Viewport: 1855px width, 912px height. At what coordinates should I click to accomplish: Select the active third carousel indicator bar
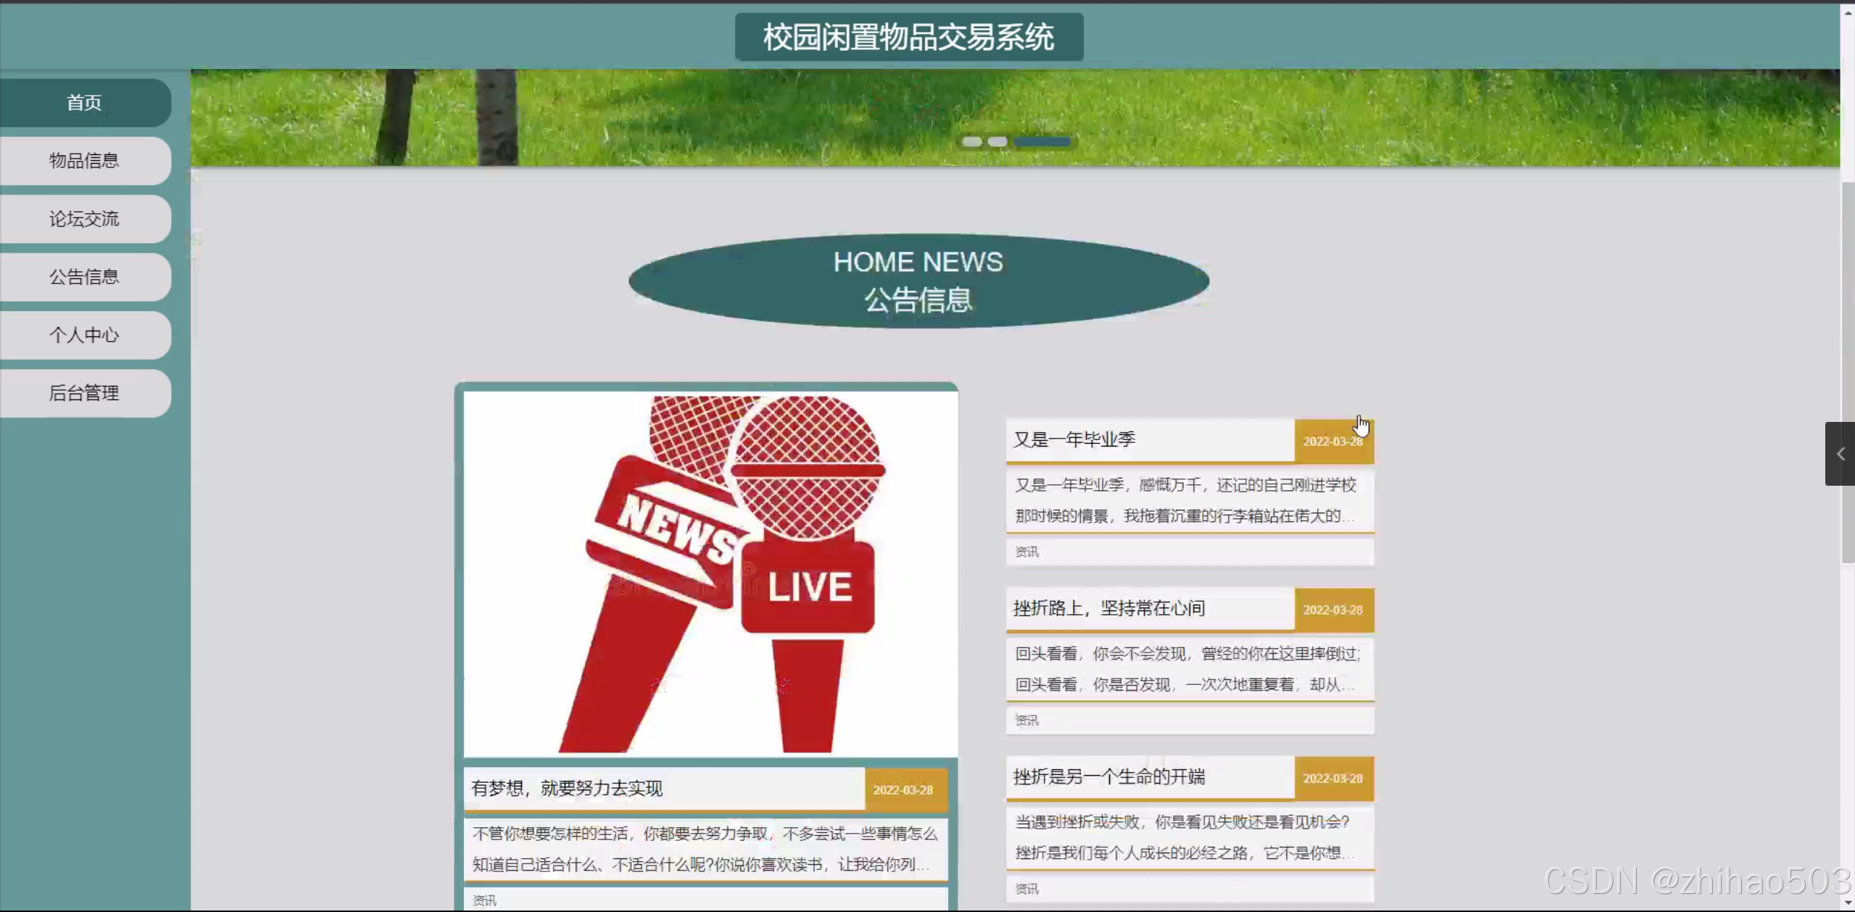coord(1042,141)
